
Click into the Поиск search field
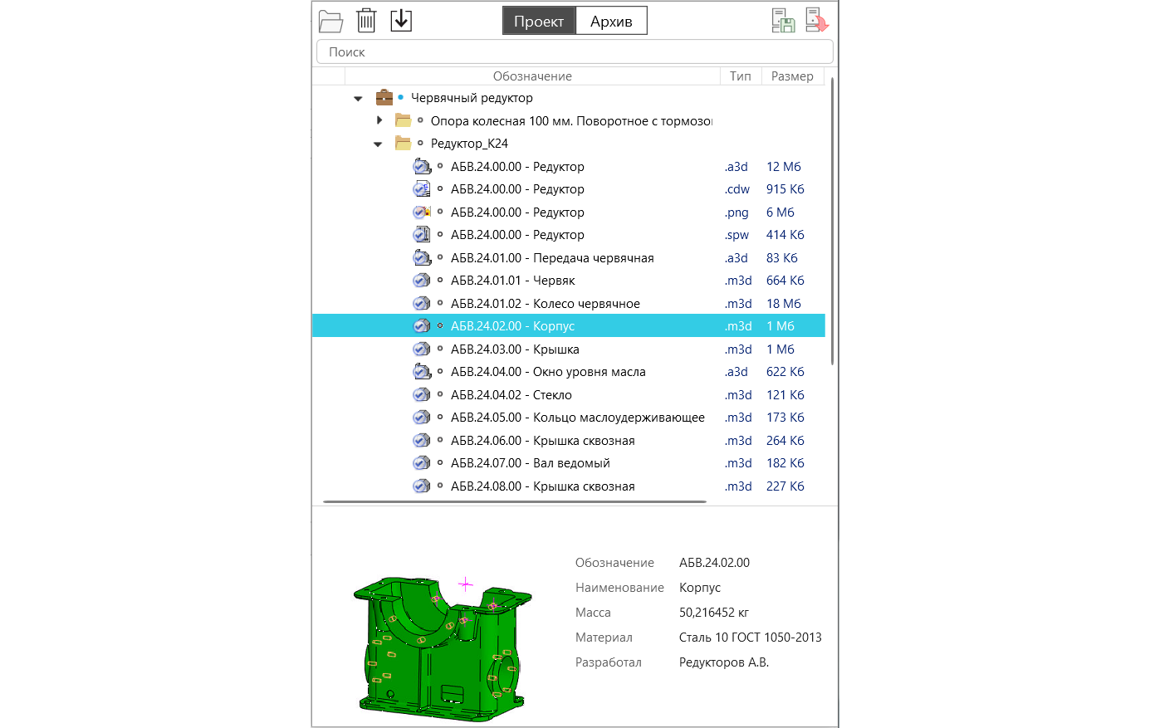coord(575,51)
